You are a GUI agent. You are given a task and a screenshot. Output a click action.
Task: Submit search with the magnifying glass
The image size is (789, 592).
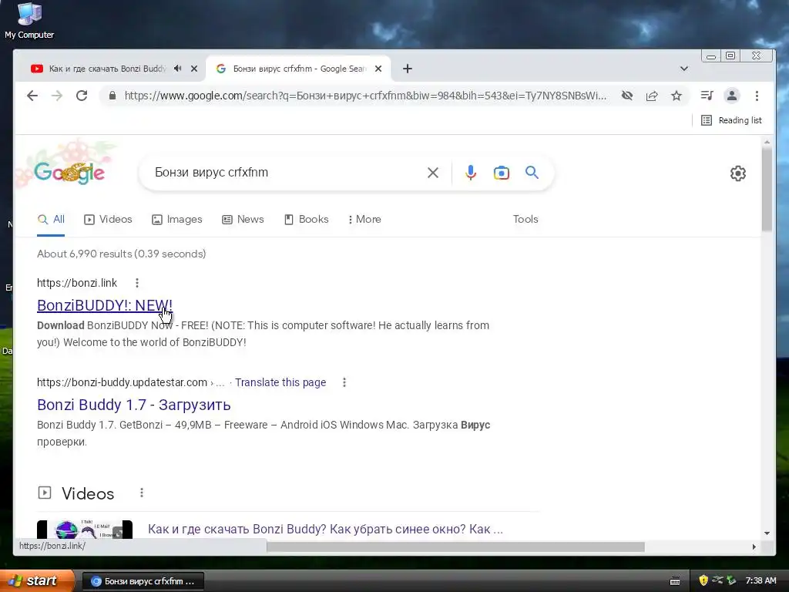[x=532, y=173]
